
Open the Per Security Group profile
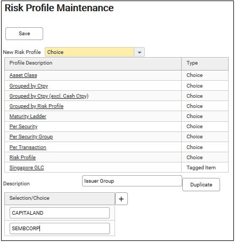[31, 137]
